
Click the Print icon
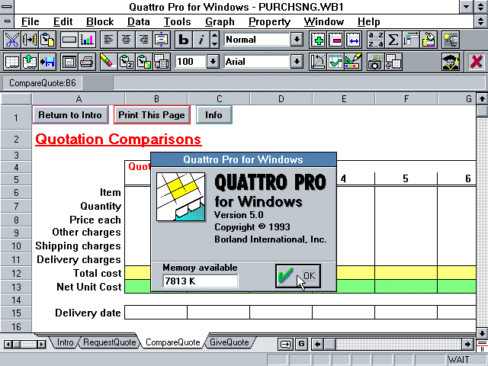coord(87,62)
